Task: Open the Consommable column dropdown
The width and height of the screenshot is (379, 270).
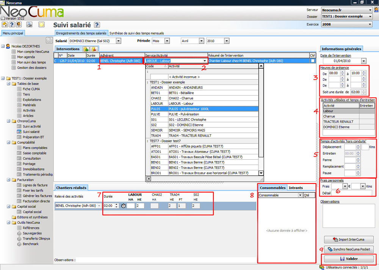Action: (x=300, y=195)
